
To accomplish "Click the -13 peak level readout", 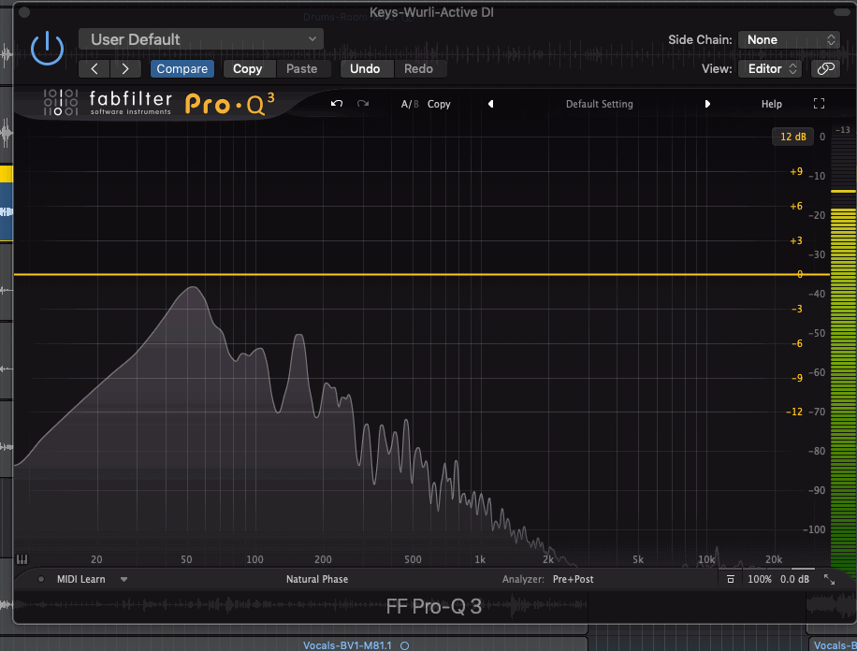I will [843, 129].
